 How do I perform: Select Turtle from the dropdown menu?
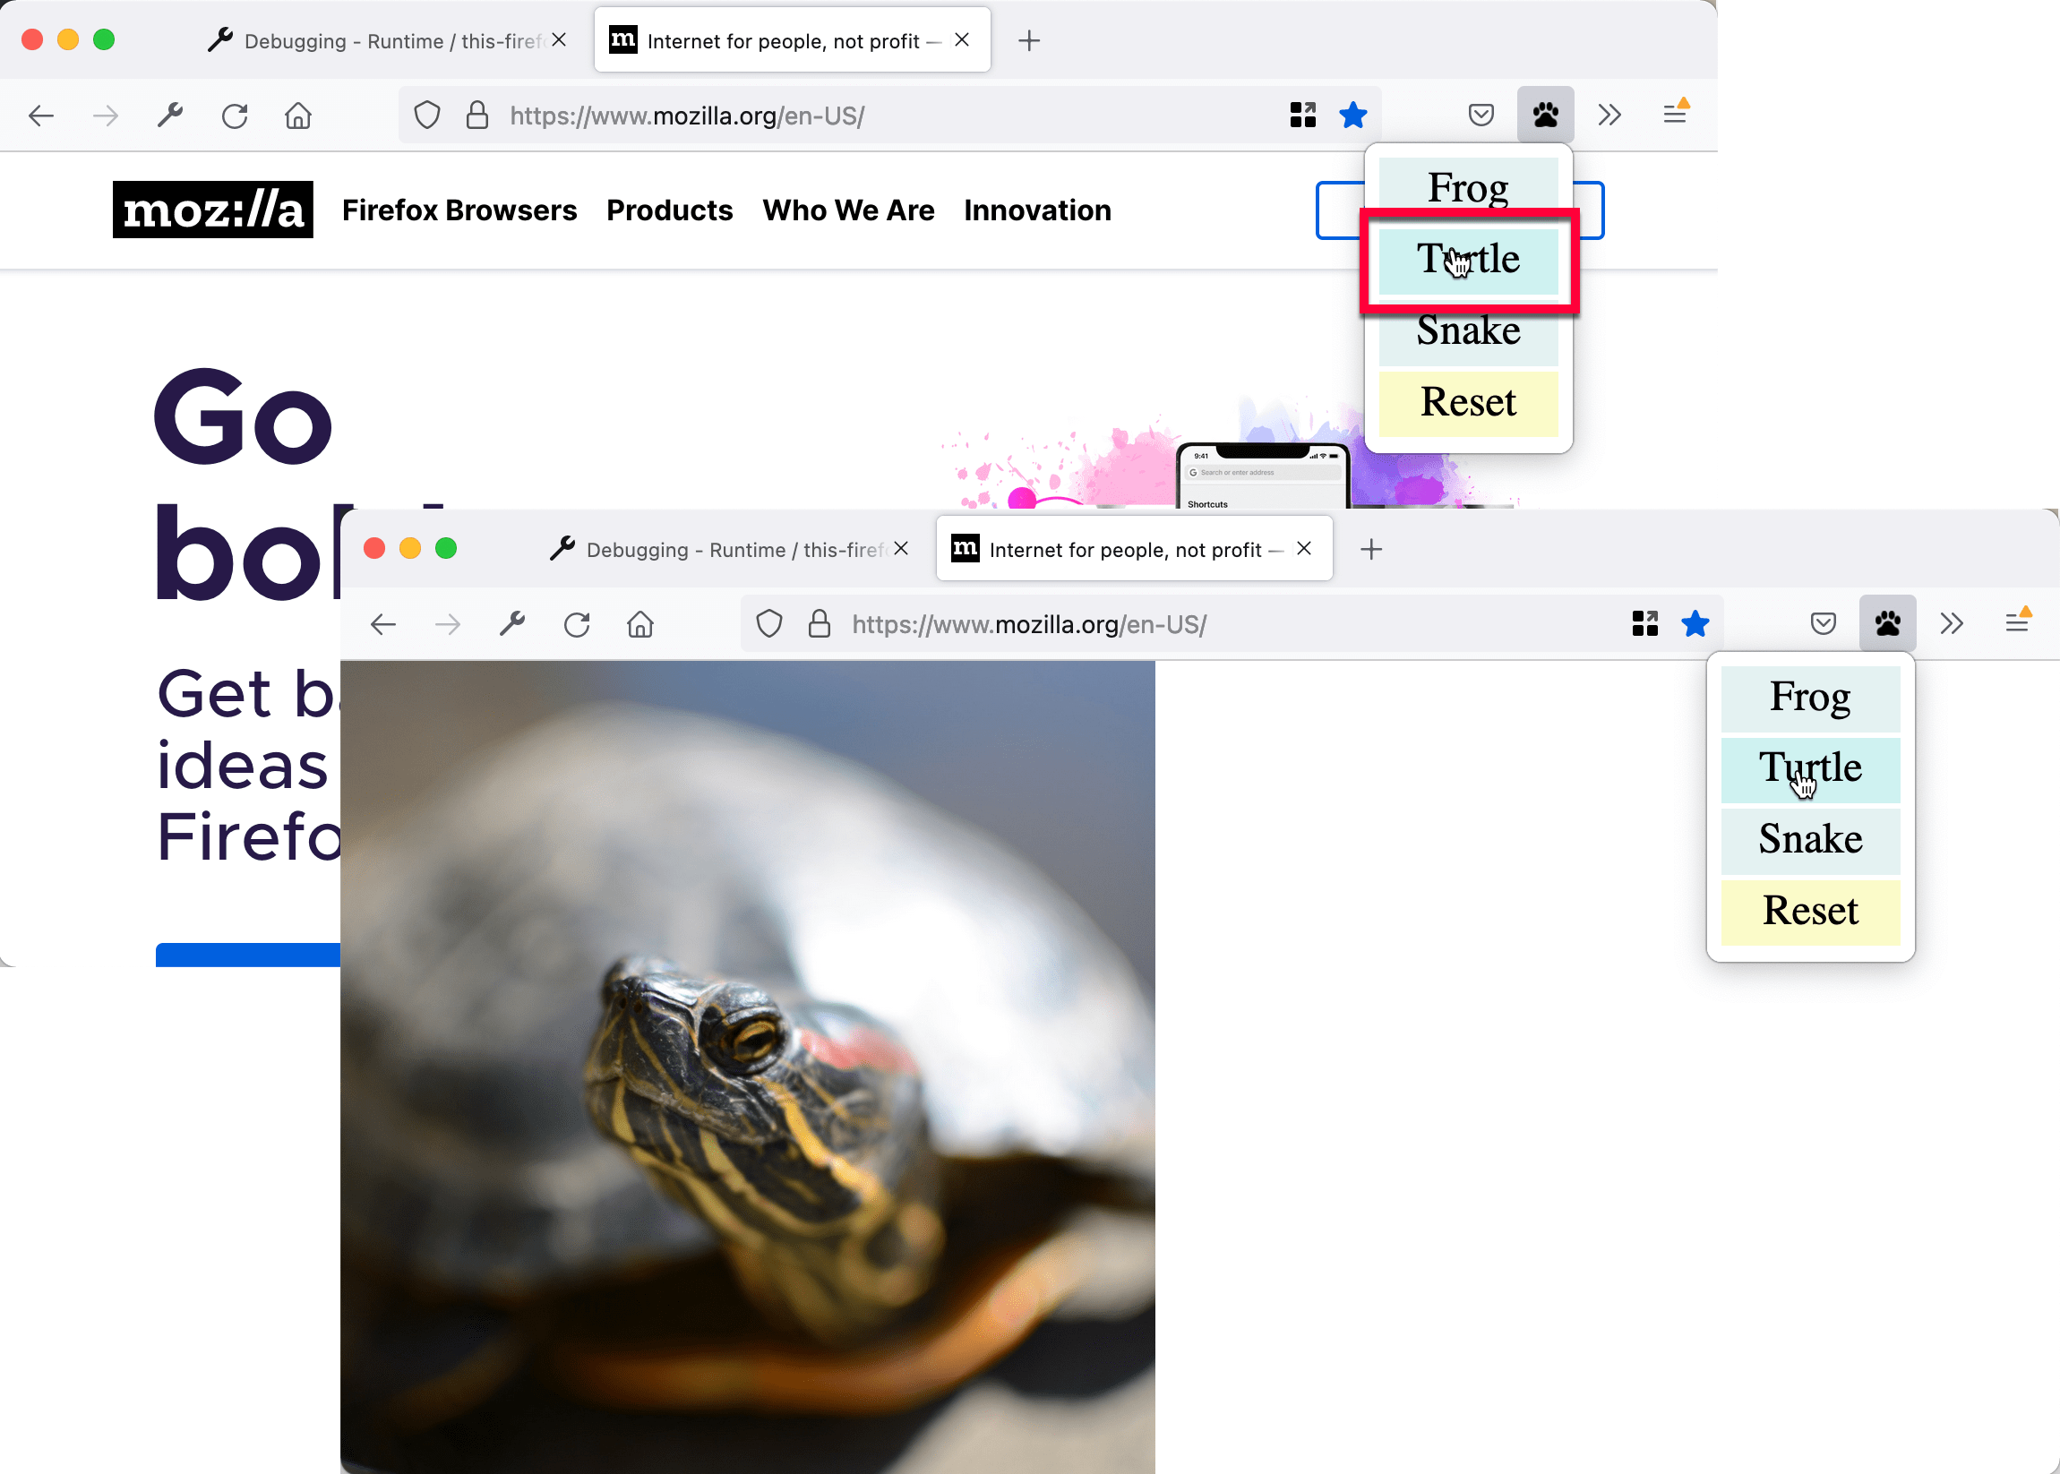pos(1468,259)
